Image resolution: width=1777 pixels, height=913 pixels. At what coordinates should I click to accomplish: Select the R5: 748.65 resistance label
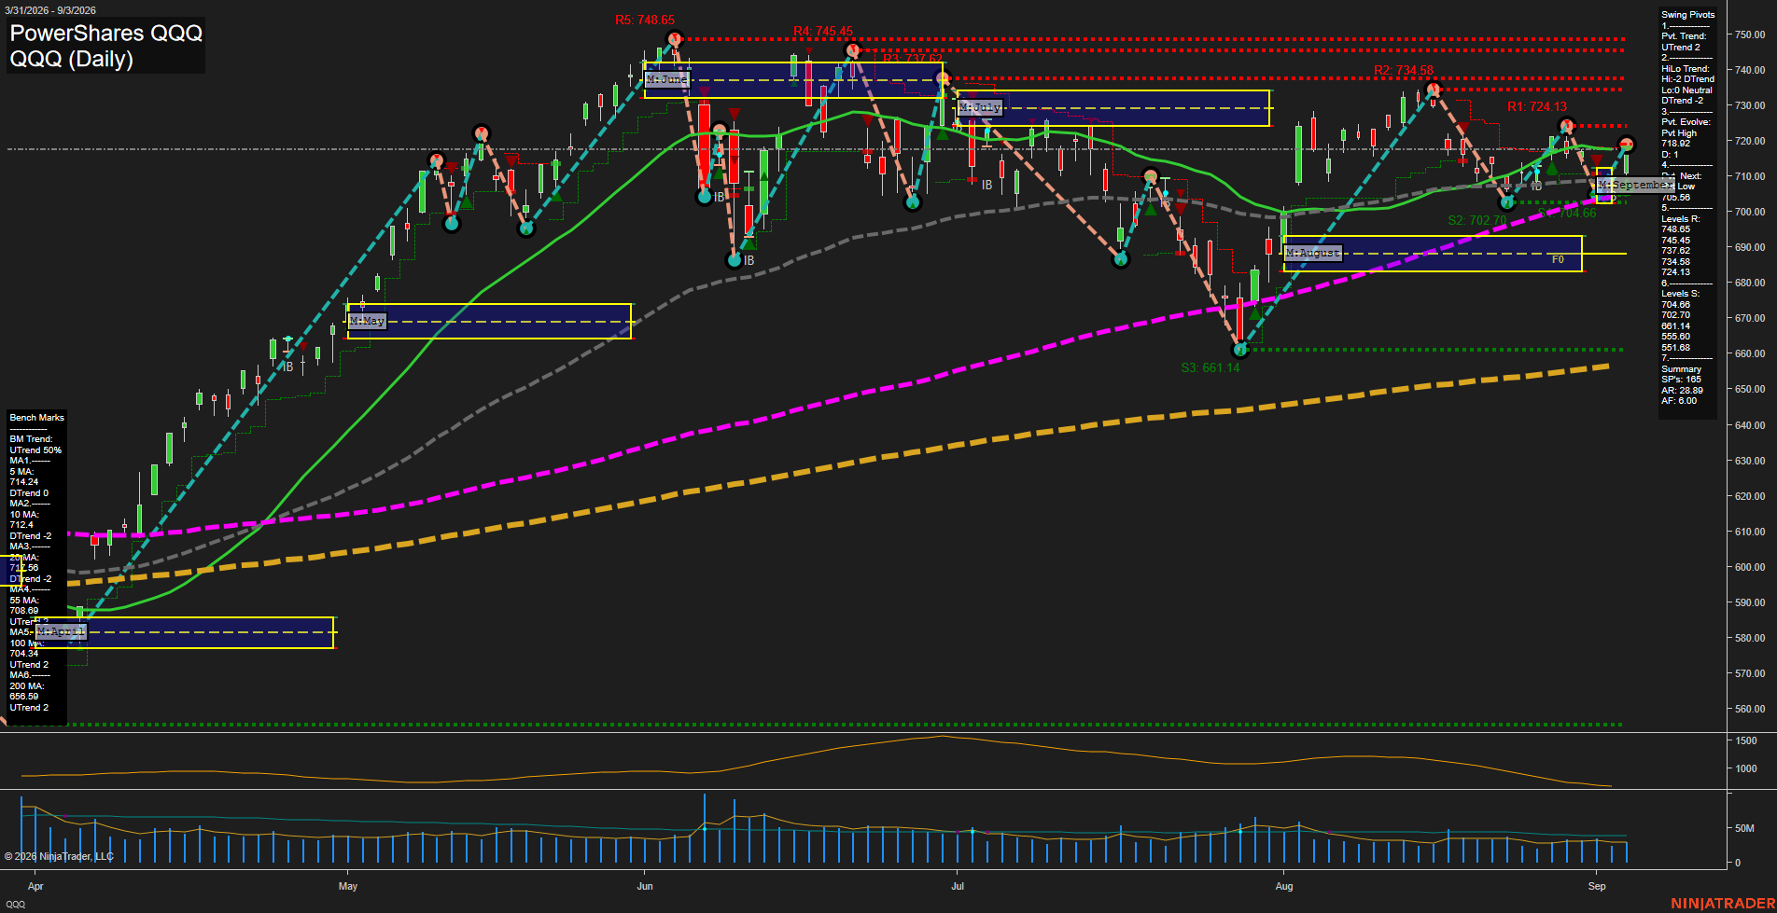coord(645,20)
